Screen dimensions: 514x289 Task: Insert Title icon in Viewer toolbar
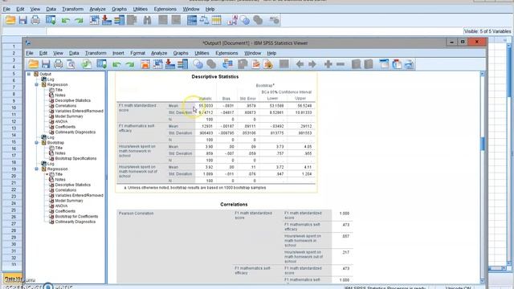point(397,64)
